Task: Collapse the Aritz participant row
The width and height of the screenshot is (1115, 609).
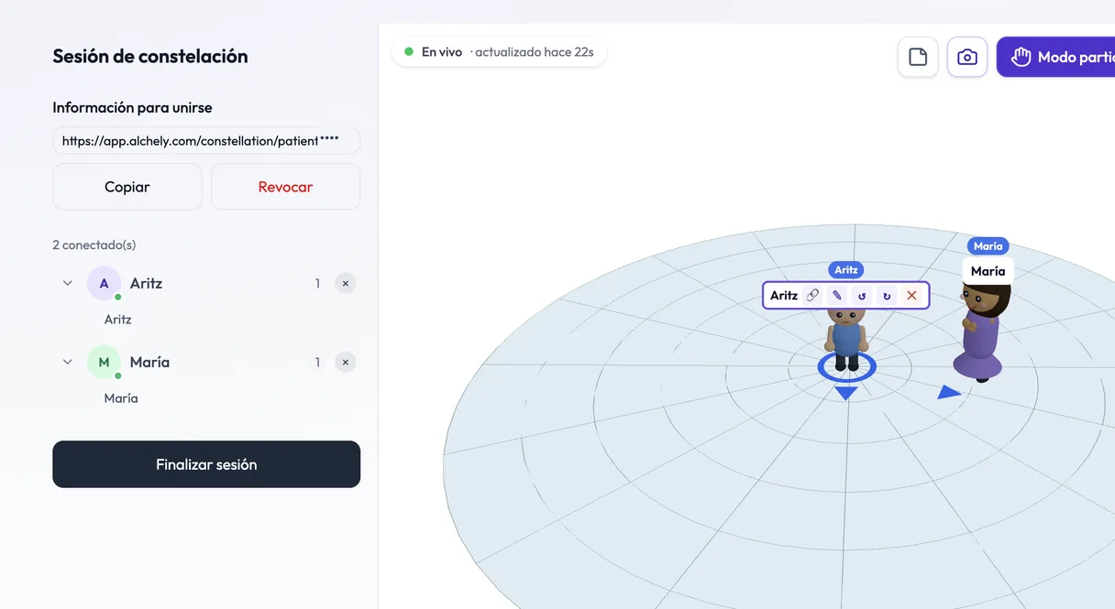Action: tap(67, 284)
